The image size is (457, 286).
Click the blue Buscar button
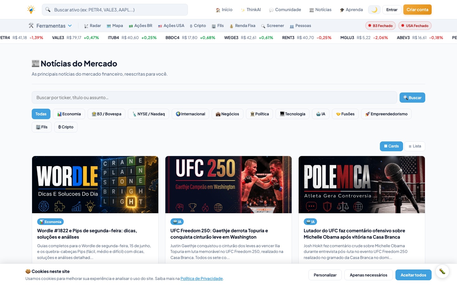412,98
